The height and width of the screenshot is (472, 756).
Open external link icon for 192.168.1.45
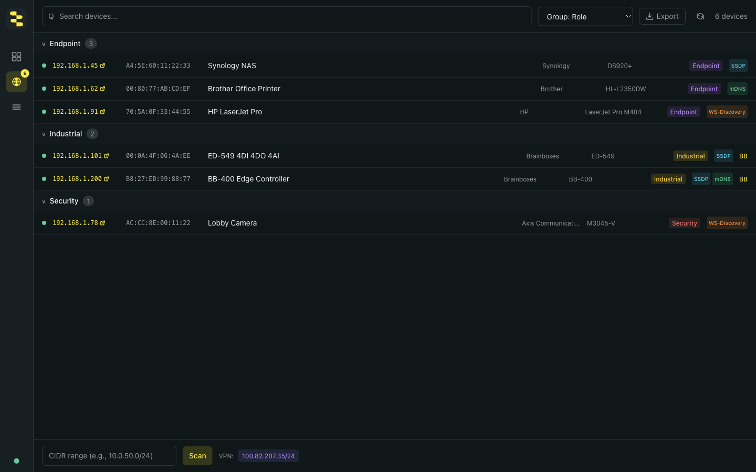(102, 66)
